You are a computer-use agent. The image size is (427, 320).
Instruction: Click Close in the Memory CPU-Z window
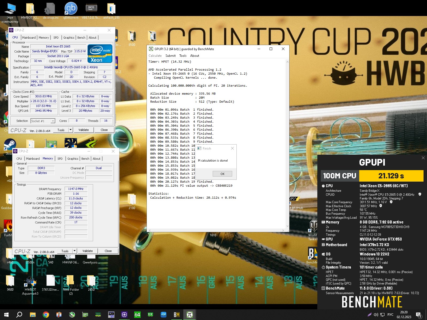tap(108, 251)
